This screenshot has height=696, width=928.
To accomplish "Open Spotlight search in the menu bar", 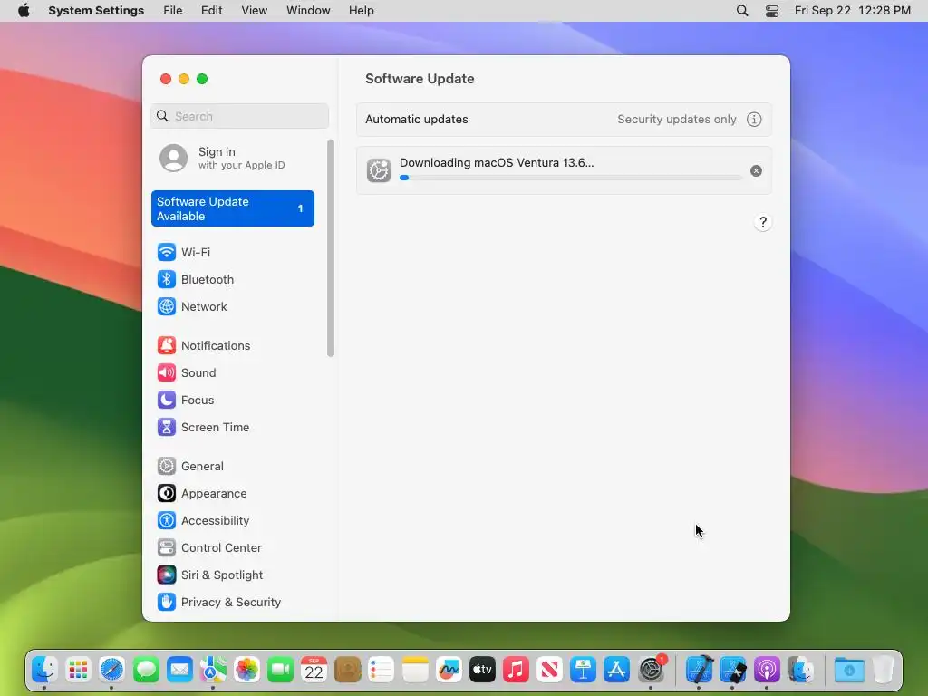I will coord(742,11).
